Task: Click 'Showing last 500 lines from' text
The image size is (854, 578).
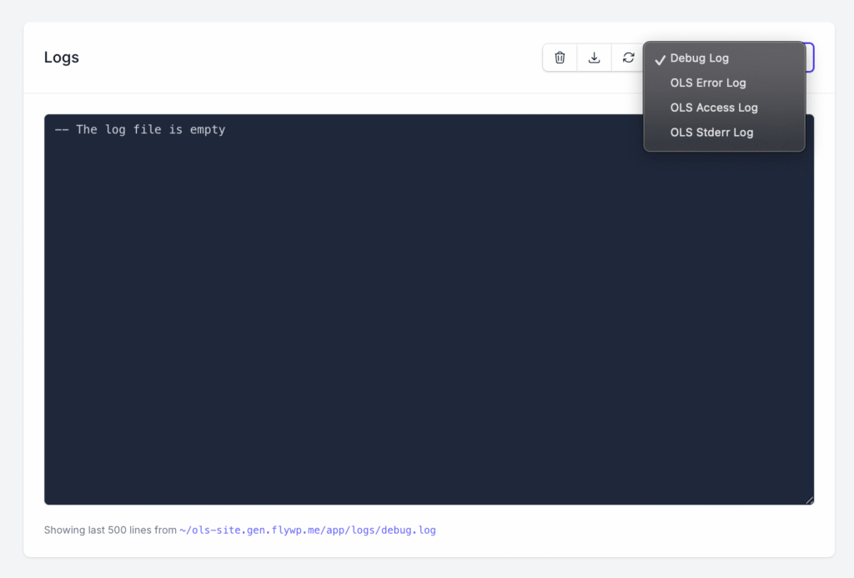Action: (110, 530)
